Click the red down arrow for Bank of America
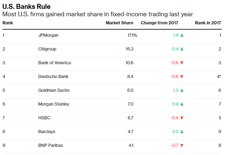226x155 pixels. pos(182,63)
